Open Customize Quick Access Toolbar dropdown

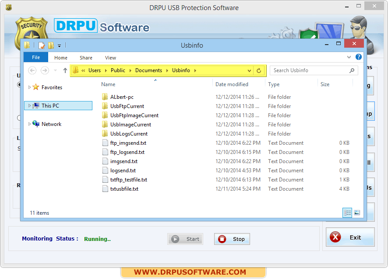pyautogui.click(x=60, y=46)
